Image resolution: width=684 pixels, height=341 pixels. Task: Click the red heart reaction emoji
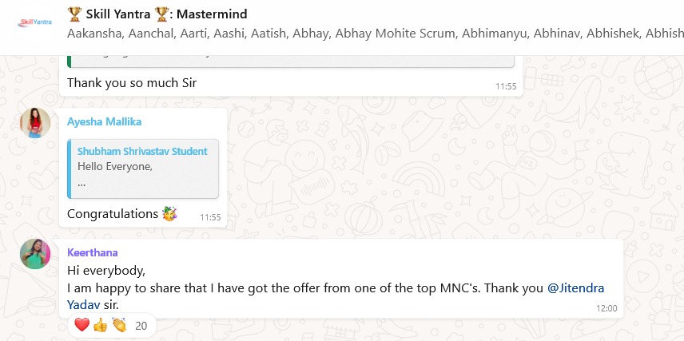point(82,325)
